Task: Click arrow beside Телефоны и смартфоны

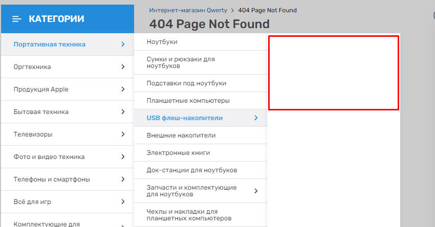Action: coord(123,179)
